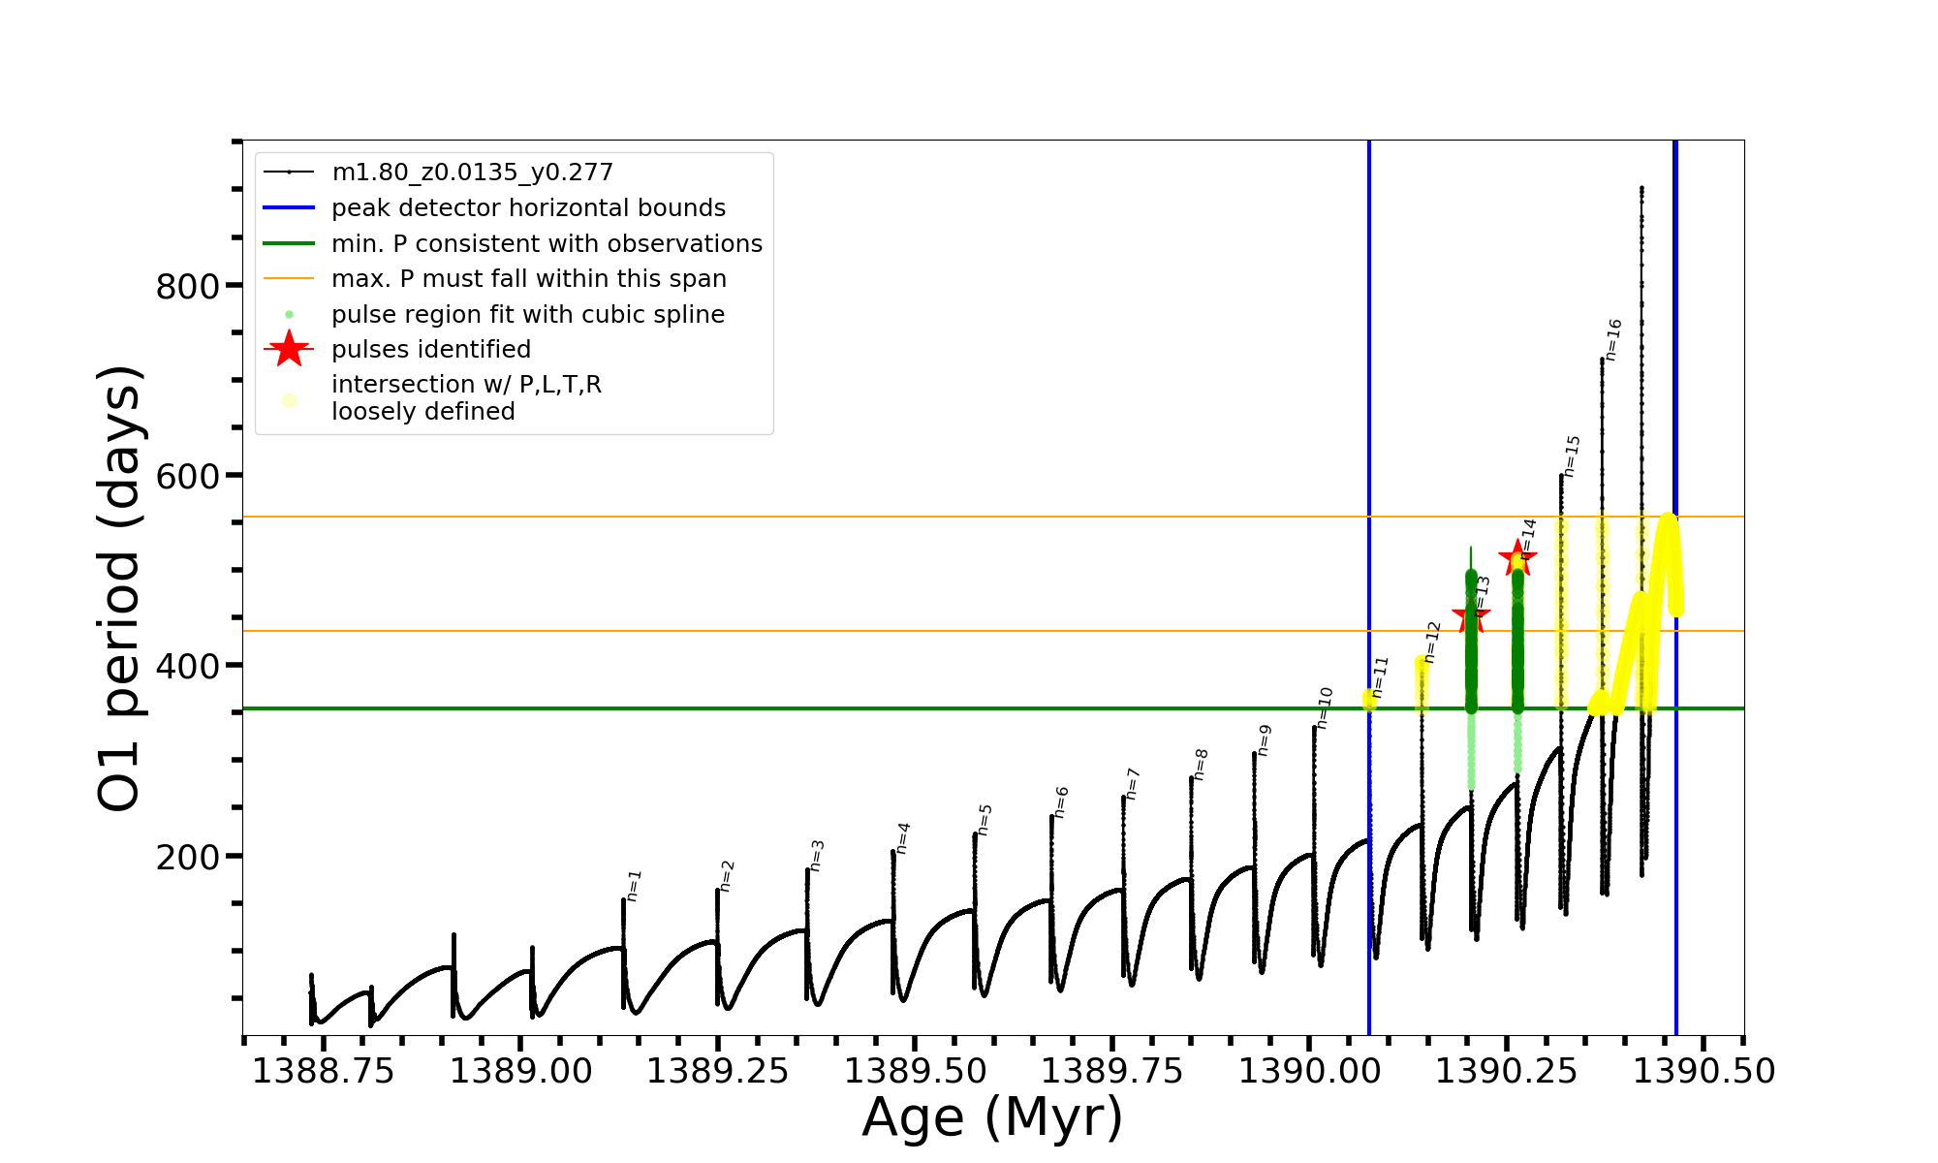Image resolution: width=1938 pixels, height=1163 pixels.
Task: Click the green line swatch in legend
Action: click(x=289, y=243)
